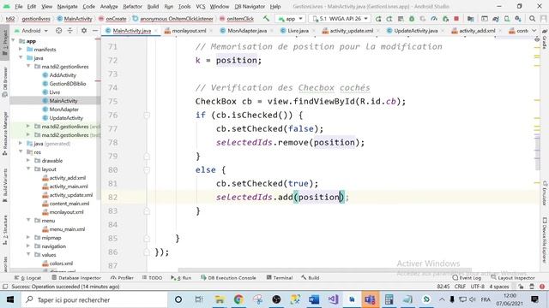The image size is (549, 308).
Task: Open the Build menu
Action: (153, 6)
